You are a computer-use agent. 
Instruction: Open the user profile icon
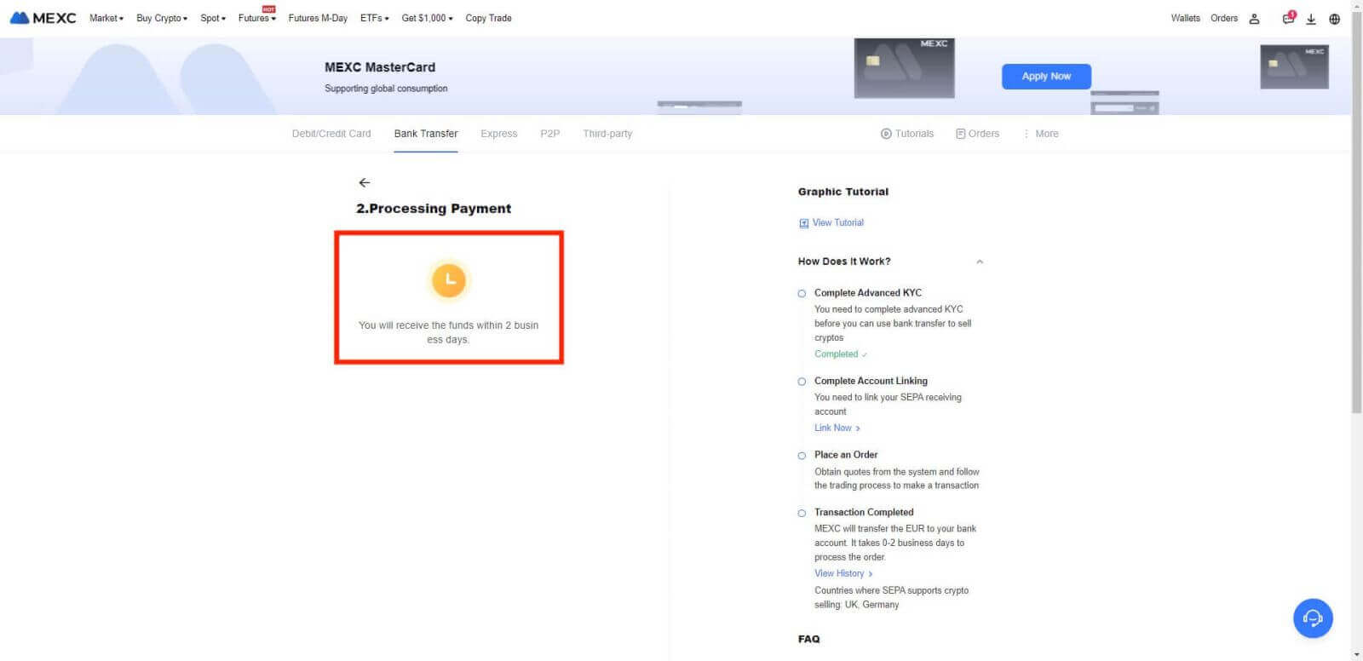click(x=1254, y=19)
